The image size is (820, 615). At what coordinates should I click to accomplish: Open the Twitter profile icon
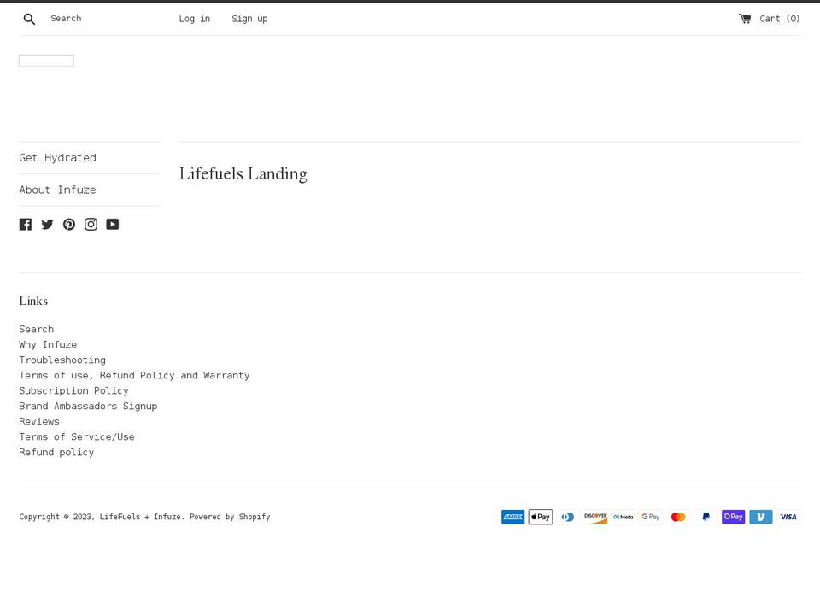pos(47,225)
